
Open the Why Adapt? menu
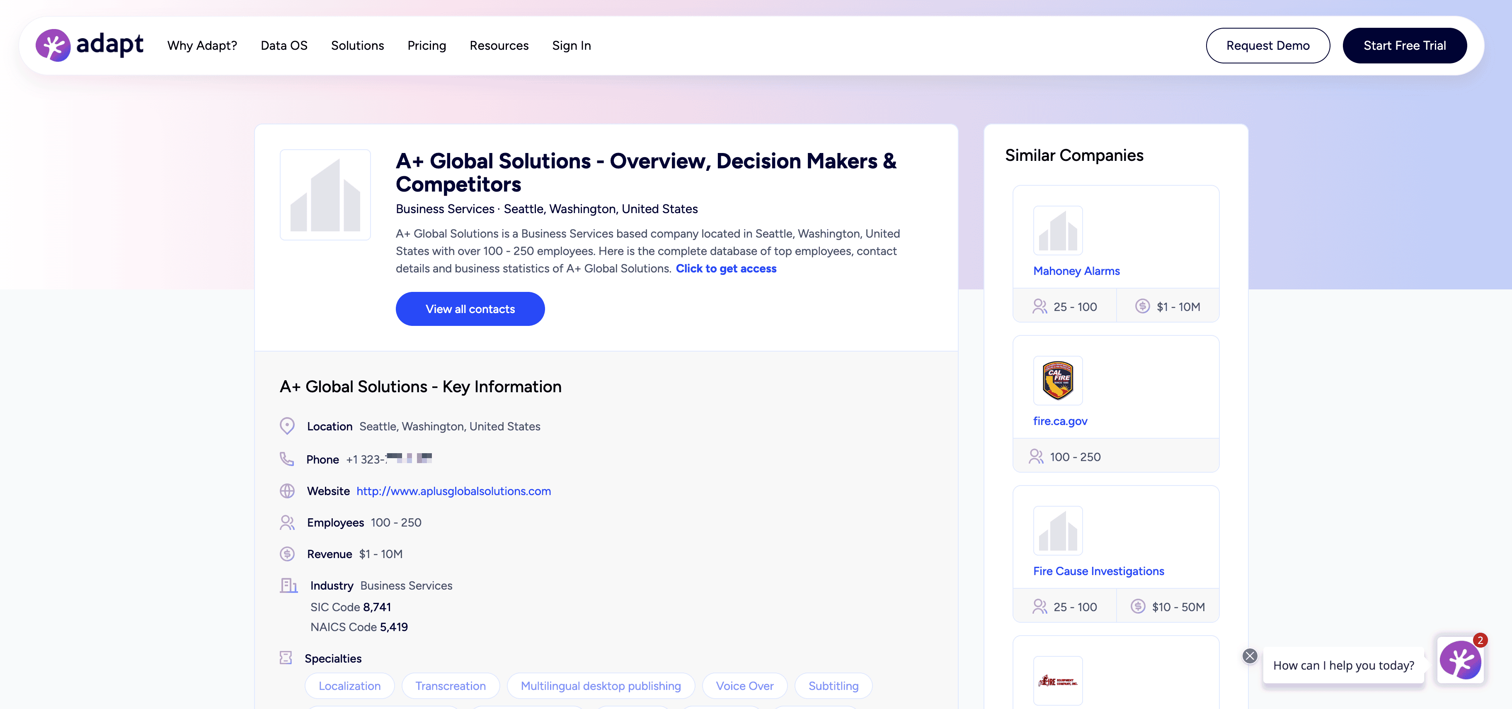tap(202, 45)
